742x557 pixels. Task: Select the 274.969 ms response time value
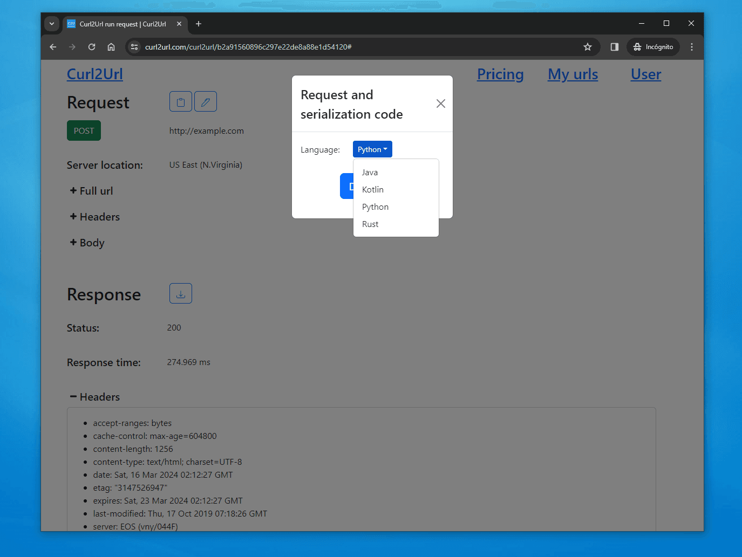pyautogui.click(x=188, y=362)
